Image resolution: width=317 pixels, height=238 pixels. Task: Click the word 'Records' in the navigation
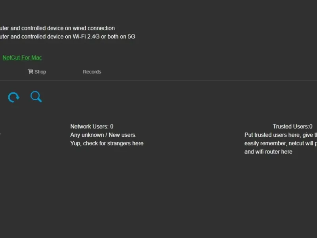[x=92, y=72]
